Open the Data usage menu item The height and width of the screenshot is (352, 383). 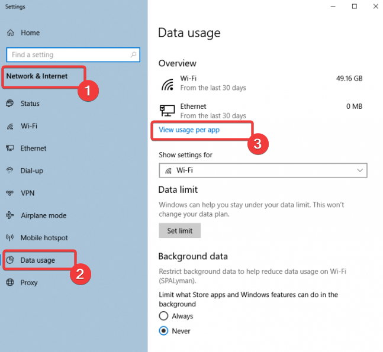(38, 260)
